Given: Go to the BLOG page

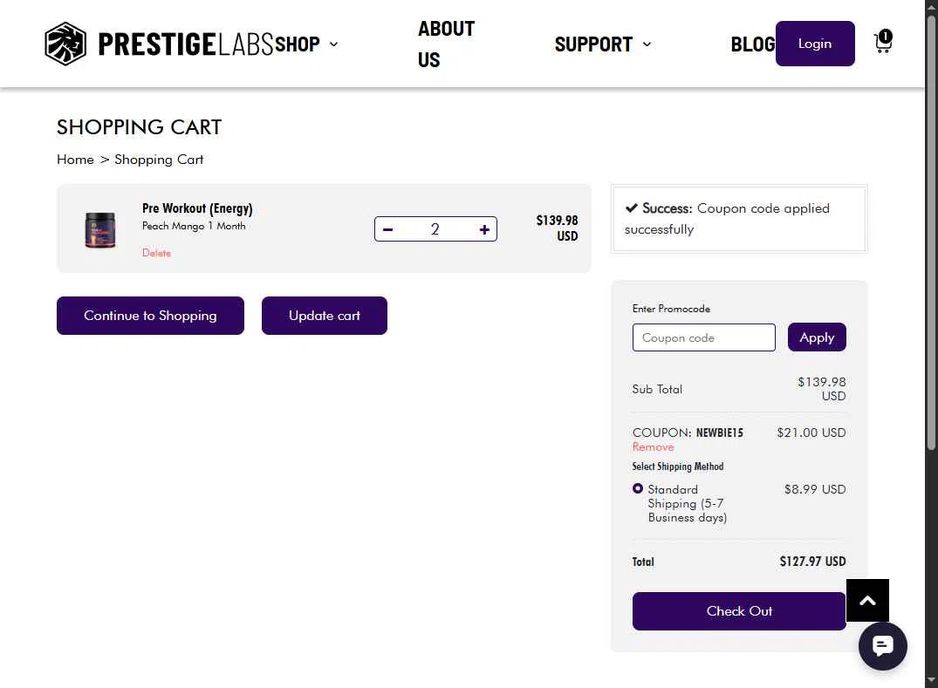Looking at the screenshot, I should click(x=752, y=44).
